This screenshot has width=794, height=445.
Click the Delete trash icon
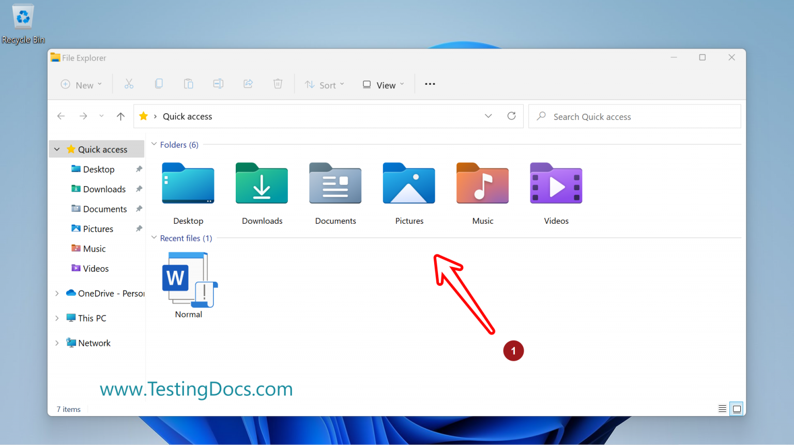[x=278, y=83]
